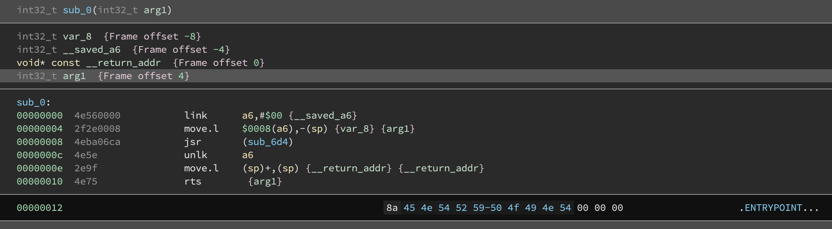Click the .ENTRYPOINT... string annotation
This screenshot has width=832, height=229.
[x=778, y=208]
